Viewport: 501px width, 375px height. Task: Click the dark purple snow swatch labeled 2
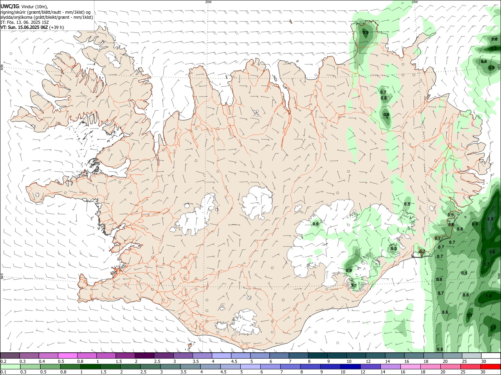[144, 355]
